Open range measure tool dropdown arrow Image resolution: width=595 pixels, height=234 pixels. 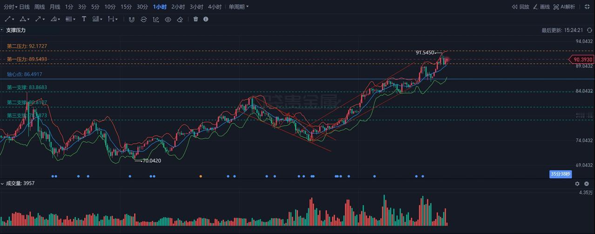(x=116, y=20)
